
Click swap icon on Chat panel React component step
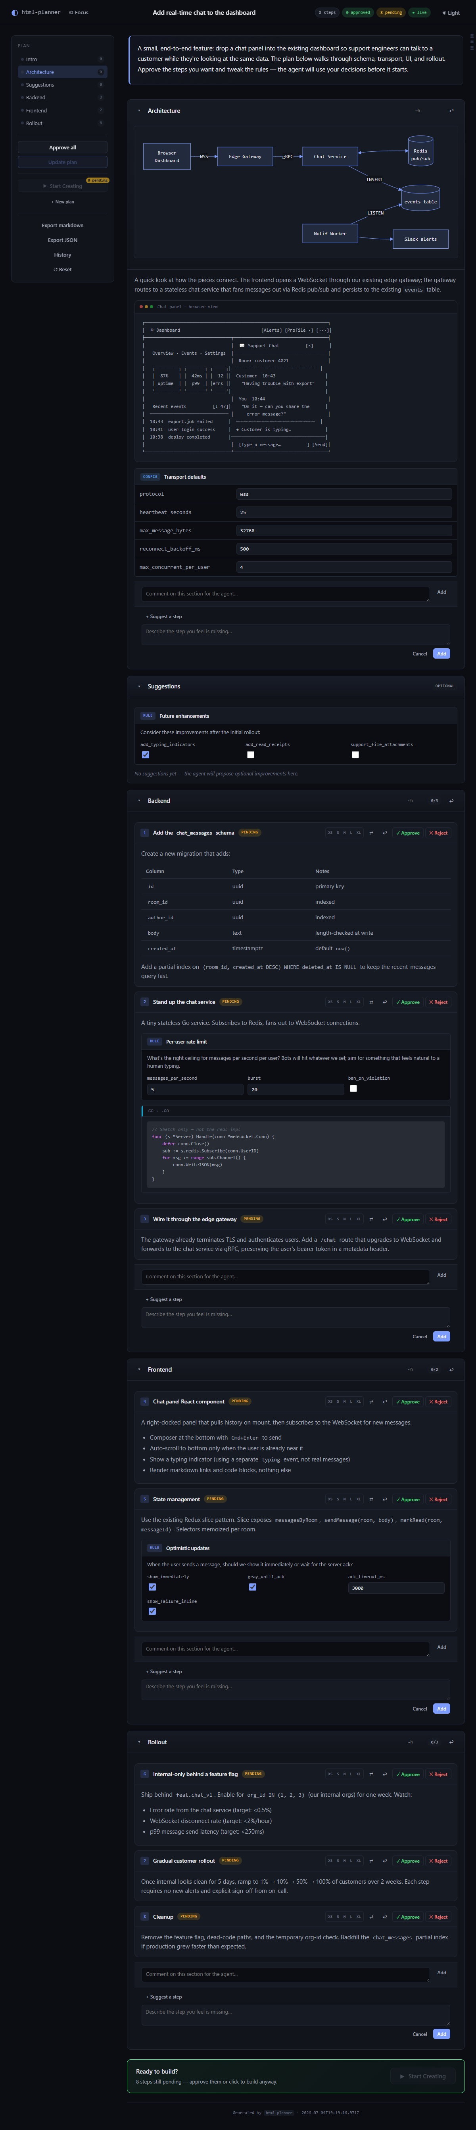371,1401
